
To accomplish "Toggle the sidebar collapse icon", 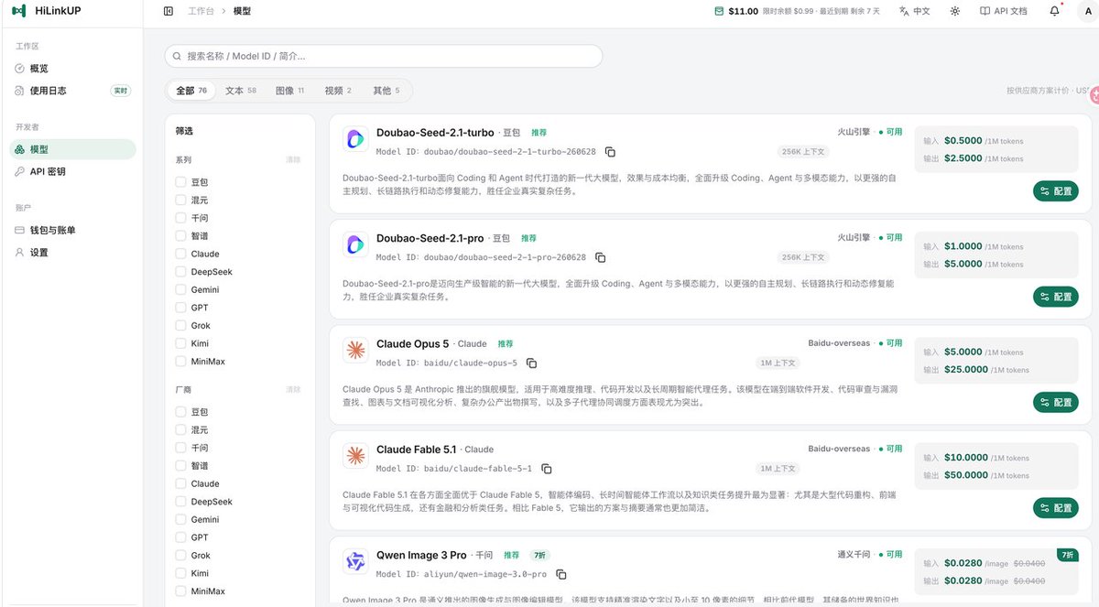I will pyautogui.click(x=168, y=11).
